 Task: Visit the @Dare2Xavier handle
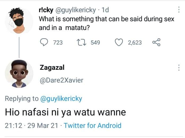pyautogui.click(x=61, y=80)
